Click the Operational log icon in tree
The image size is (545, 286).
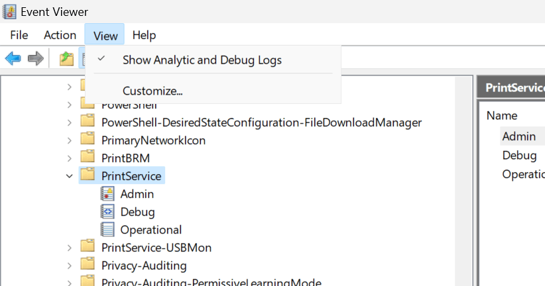tap(107, 230)
